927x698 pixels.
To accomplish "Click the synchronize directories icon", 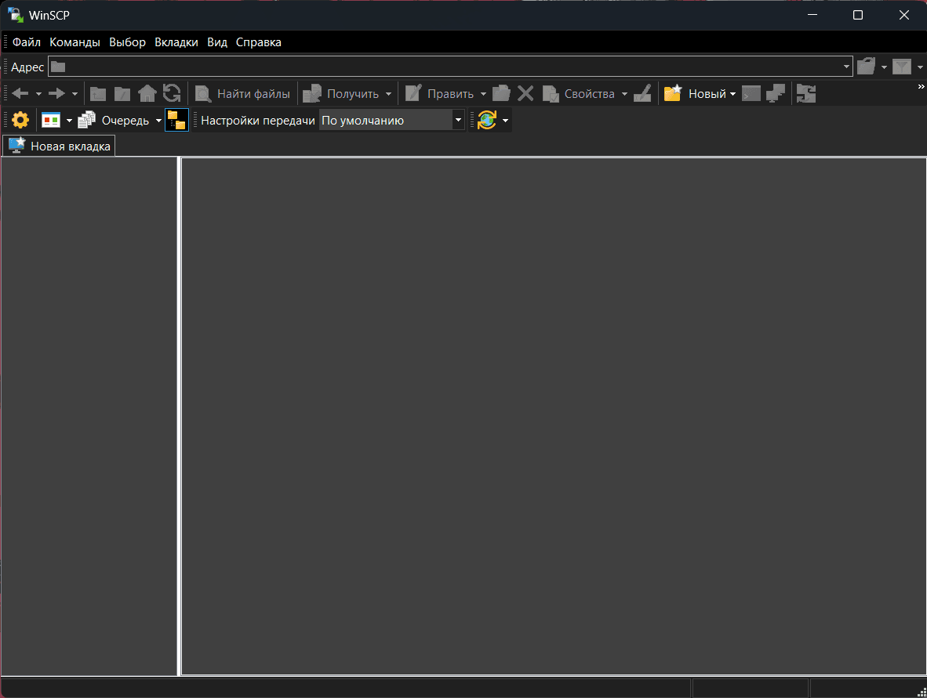I will click(x=805, y=94).
